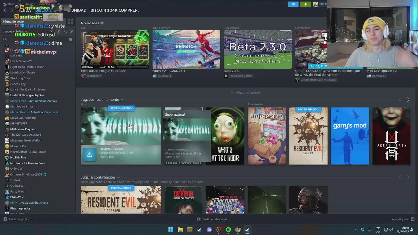This screenshot has width=418, height=235.
Task: Switch library to grid view icon
Action: coord(70,21)
